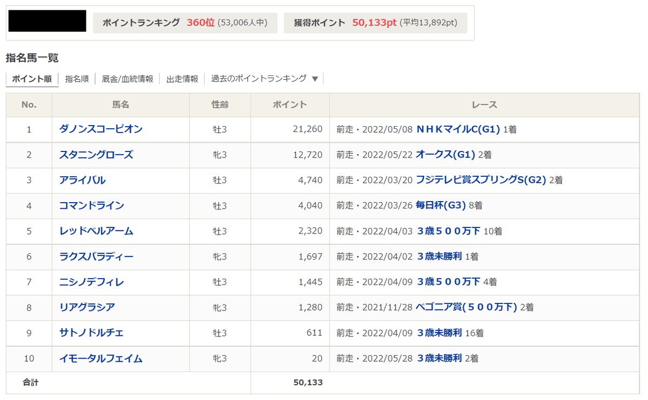Viewport: 648px width, 400px height.
Task: Open the 出走情報 tab
Action: (x=182, y=79)
